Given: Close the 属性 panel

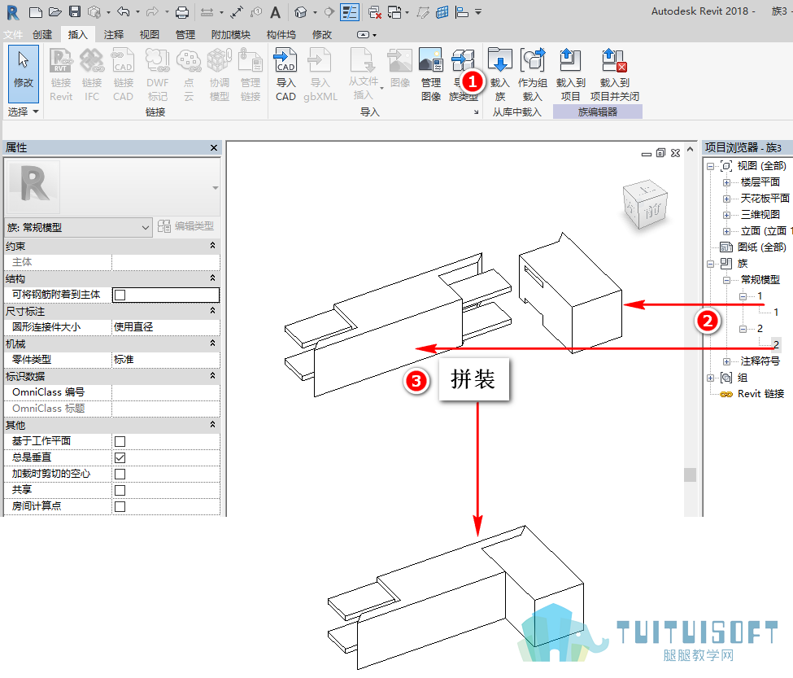Looking at the screenshot, I should [214, 148].
